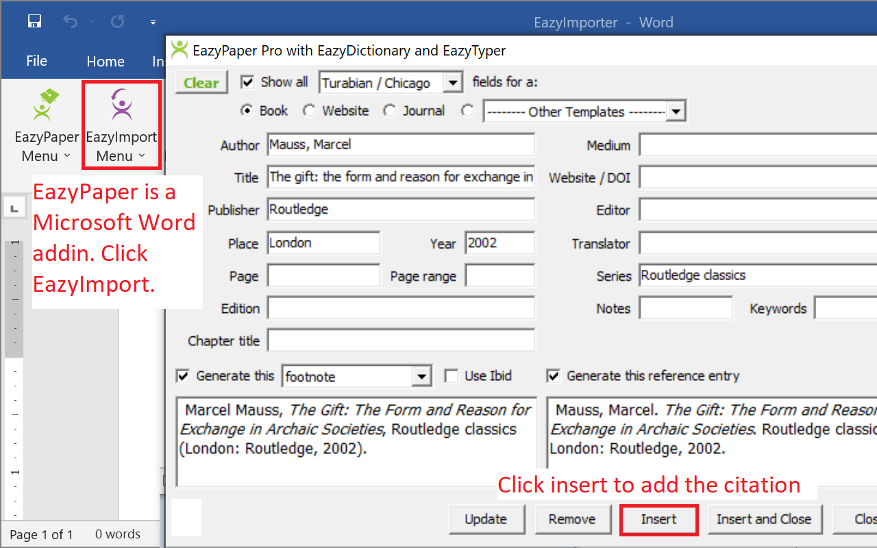Click the Remove button
Screen dimensions: 877x548
click(572, 519)
